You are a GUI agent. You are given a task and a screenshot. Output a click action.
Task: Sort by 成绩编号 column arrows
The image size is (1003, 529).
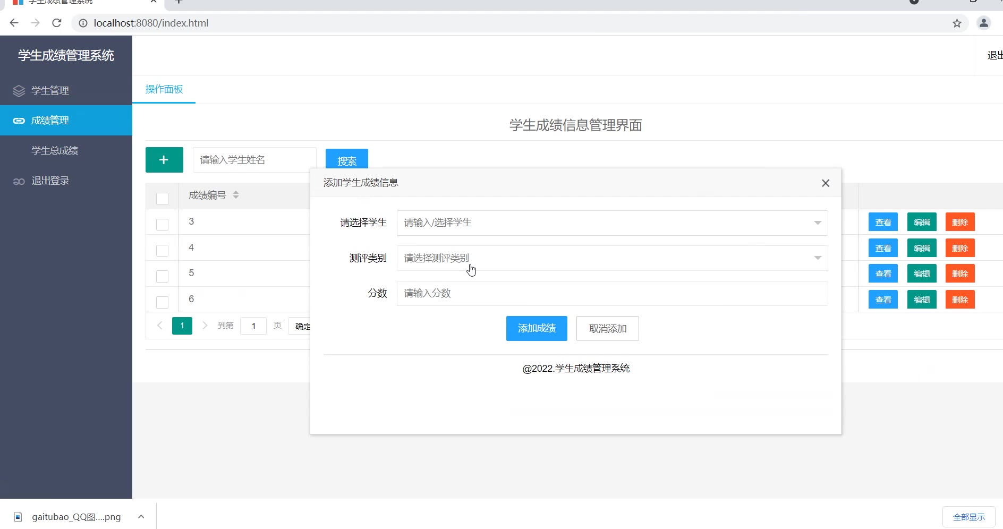(x=236, y=195)
